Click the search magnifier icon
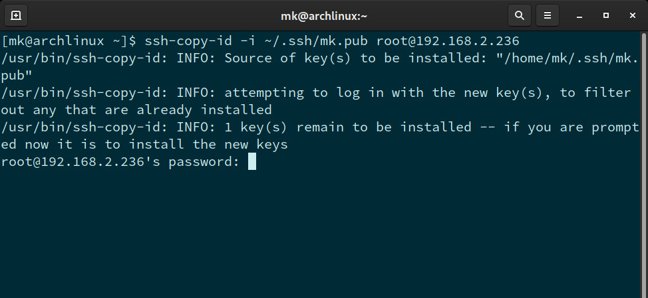648x298 pixels. click(520, 15)
